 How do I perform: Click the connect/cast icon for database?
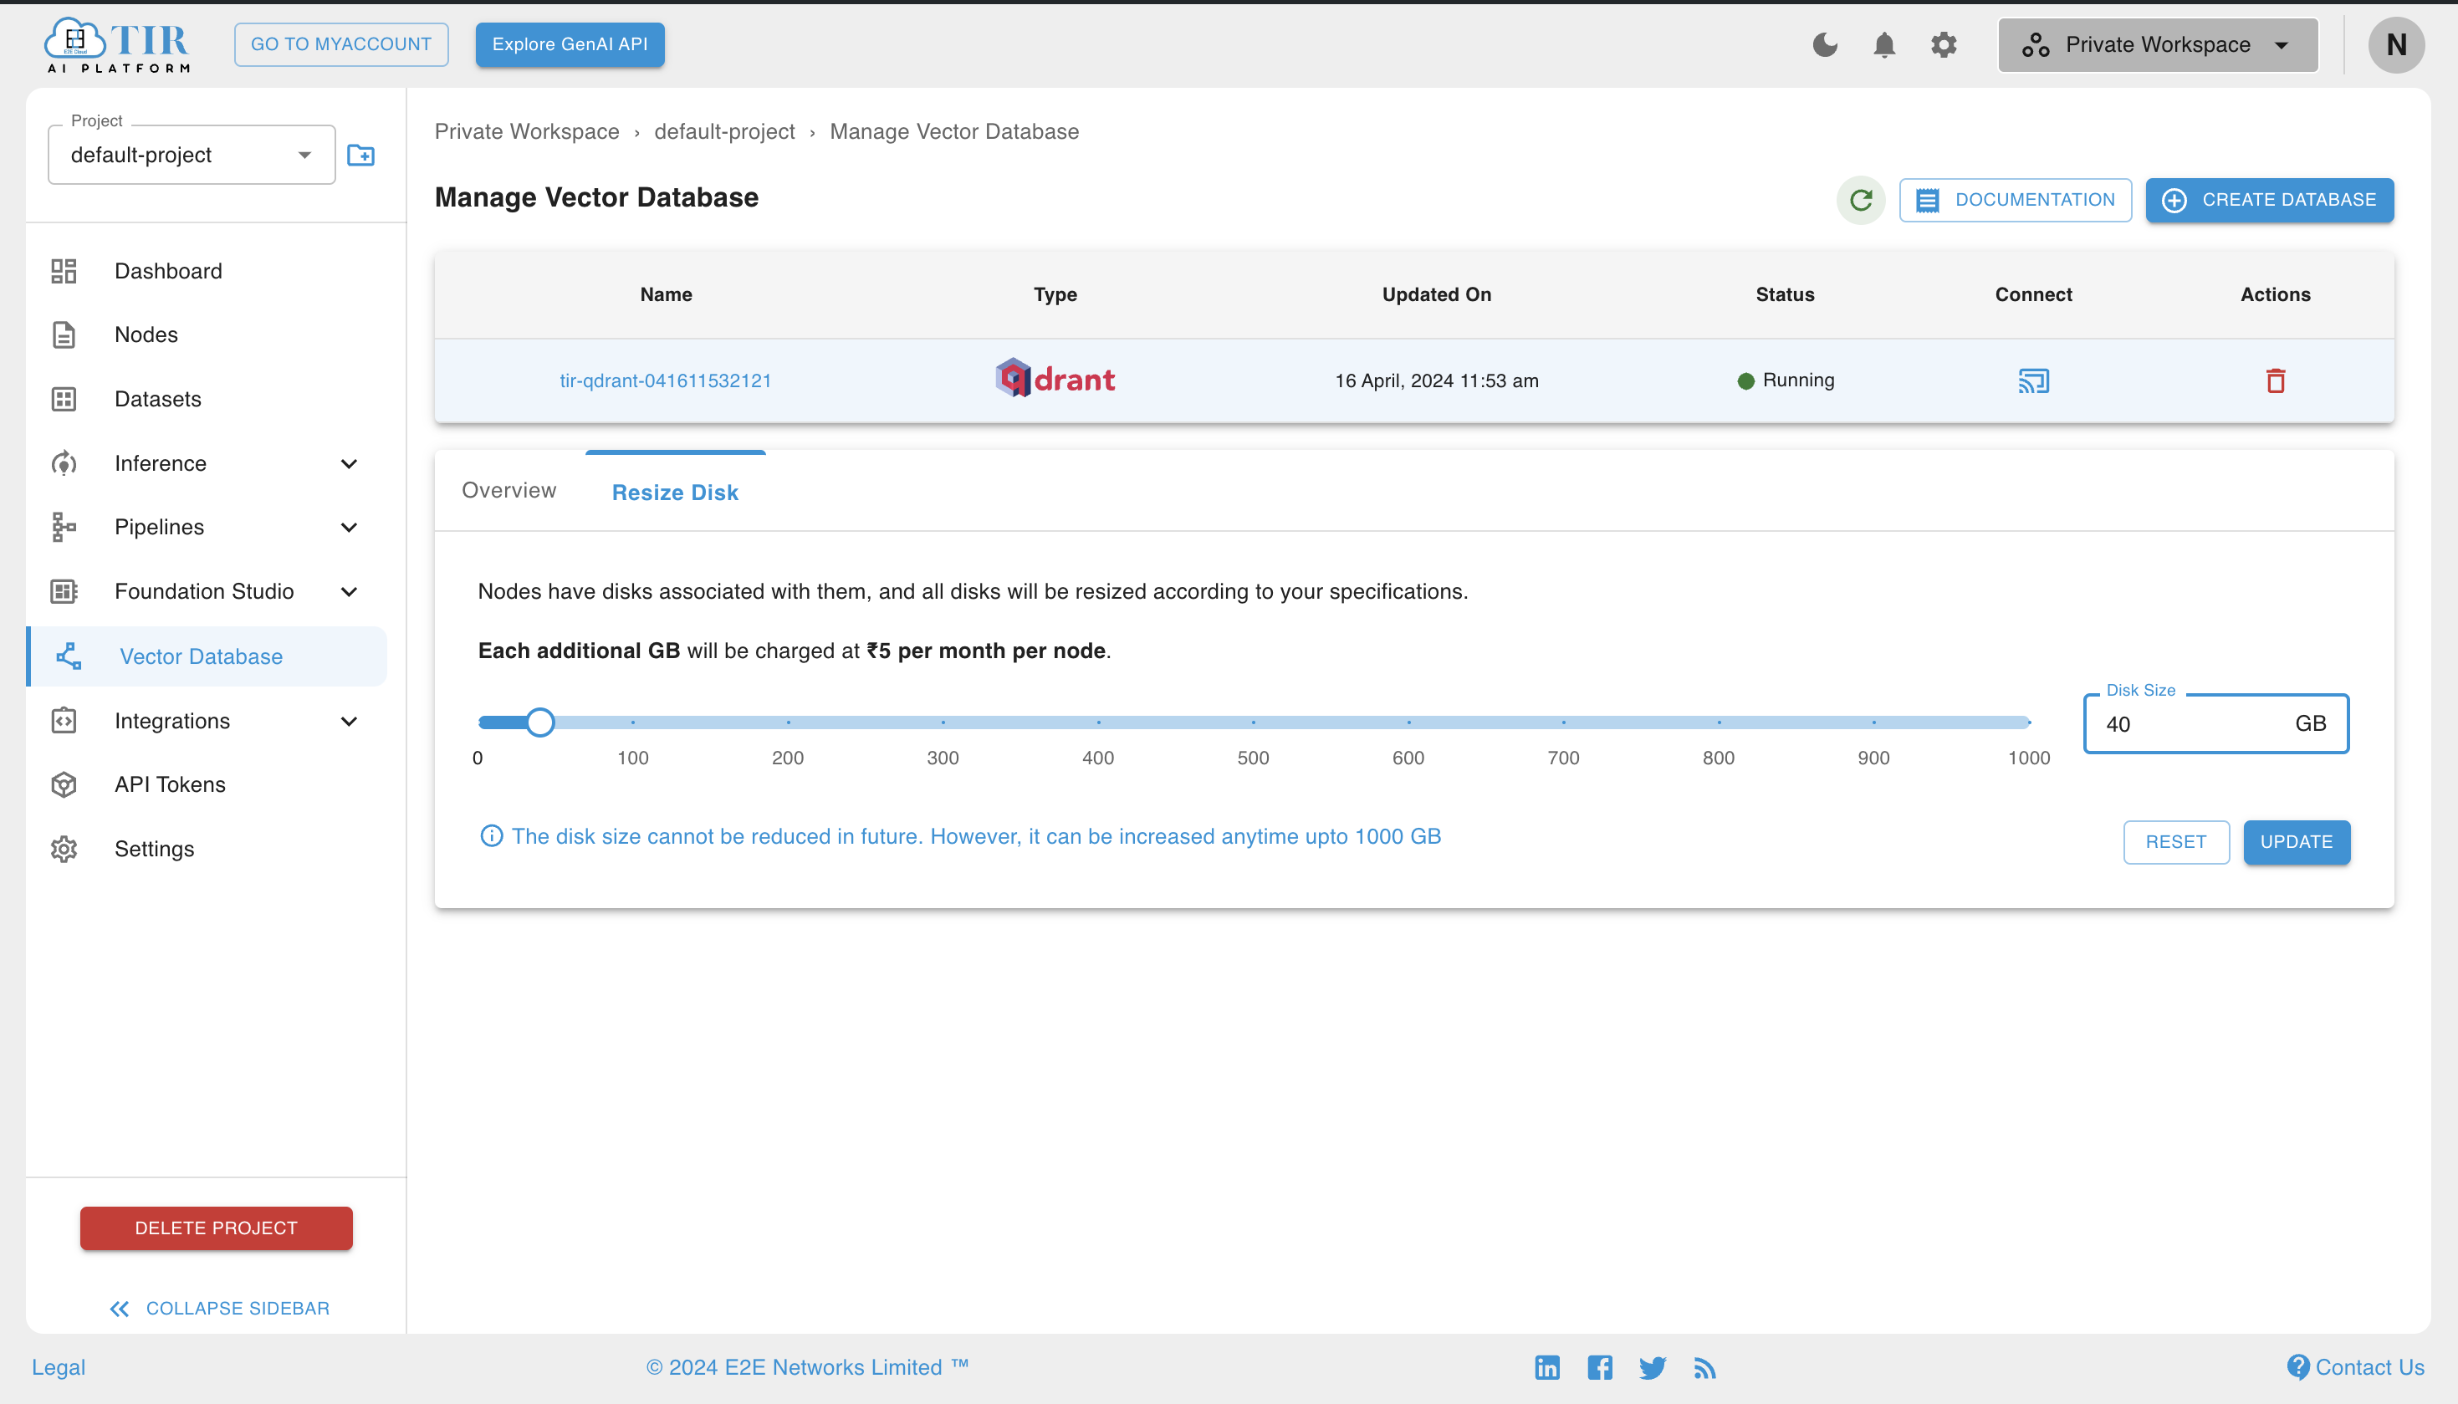click(x=2032, y=380)
